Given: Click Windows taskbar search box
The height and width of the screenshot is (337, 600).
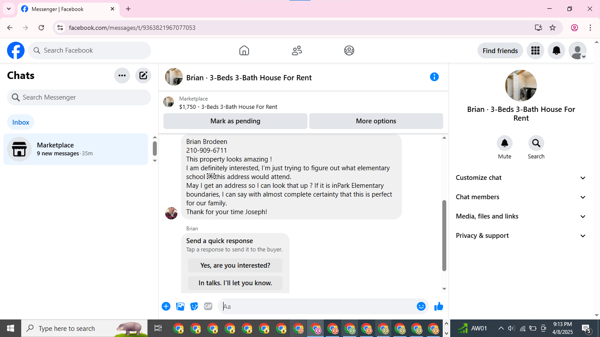Looking at the screenshot, I should (84, 328).
